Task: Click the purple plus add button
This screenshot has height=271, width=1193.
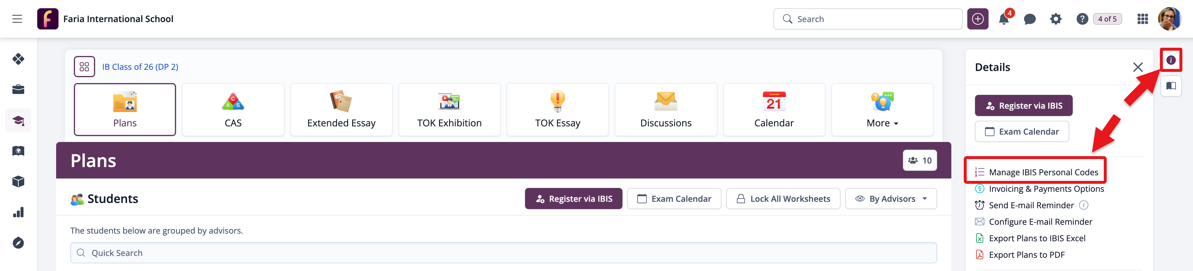Action: pyautogui.click(x=978, y=19)
